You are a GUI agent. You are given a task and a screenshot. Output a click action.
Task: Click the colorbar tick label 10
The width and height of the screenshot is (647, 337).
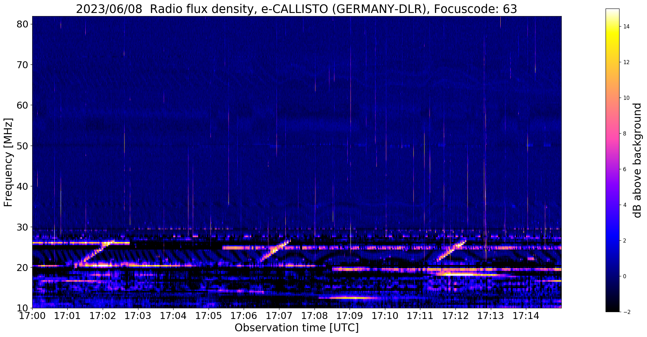pyautogui.click(x=626, y=98)
